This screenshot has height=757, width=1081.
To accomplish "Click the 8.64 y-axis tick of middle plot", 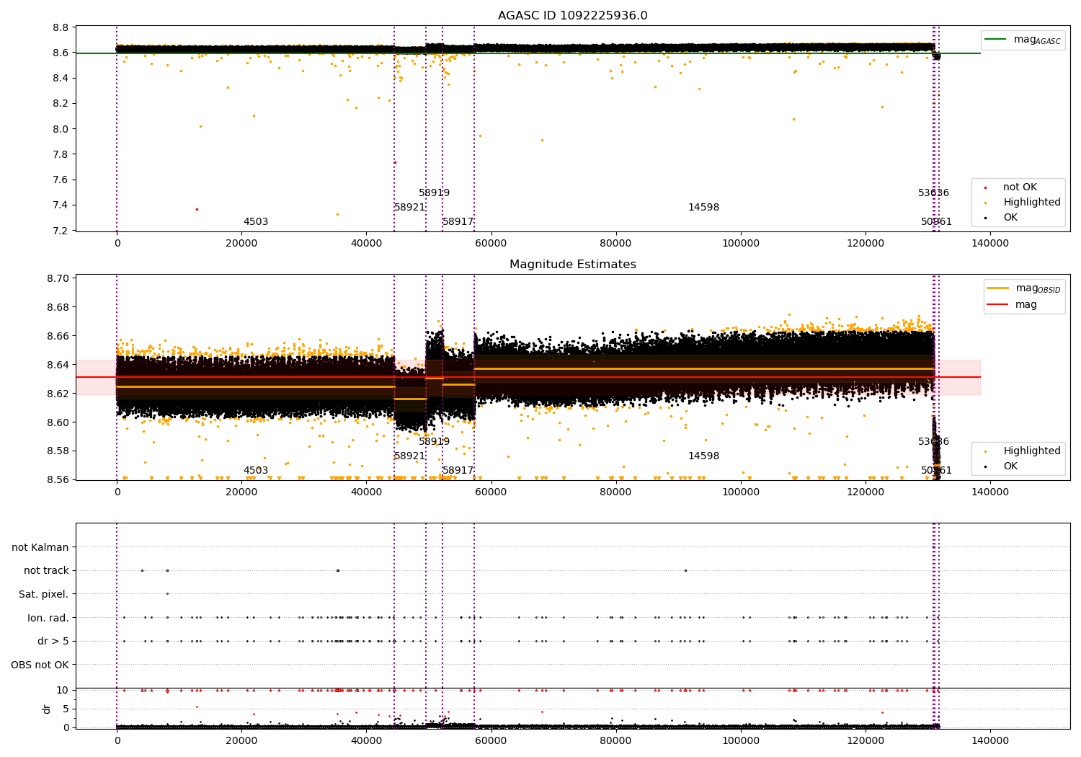I will (58, 365).
